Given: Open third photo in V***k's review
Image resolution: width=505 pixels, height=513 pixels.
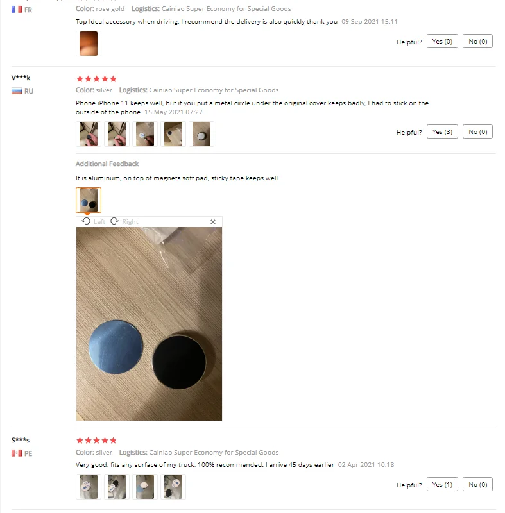Looking at the screenshot, I should coord(145,134).
